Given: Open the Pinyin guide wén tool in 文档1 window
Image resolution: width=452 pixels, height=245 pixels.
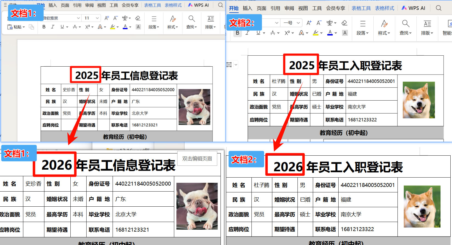Looking at the screenshot, I should click(x=125, y=18).
